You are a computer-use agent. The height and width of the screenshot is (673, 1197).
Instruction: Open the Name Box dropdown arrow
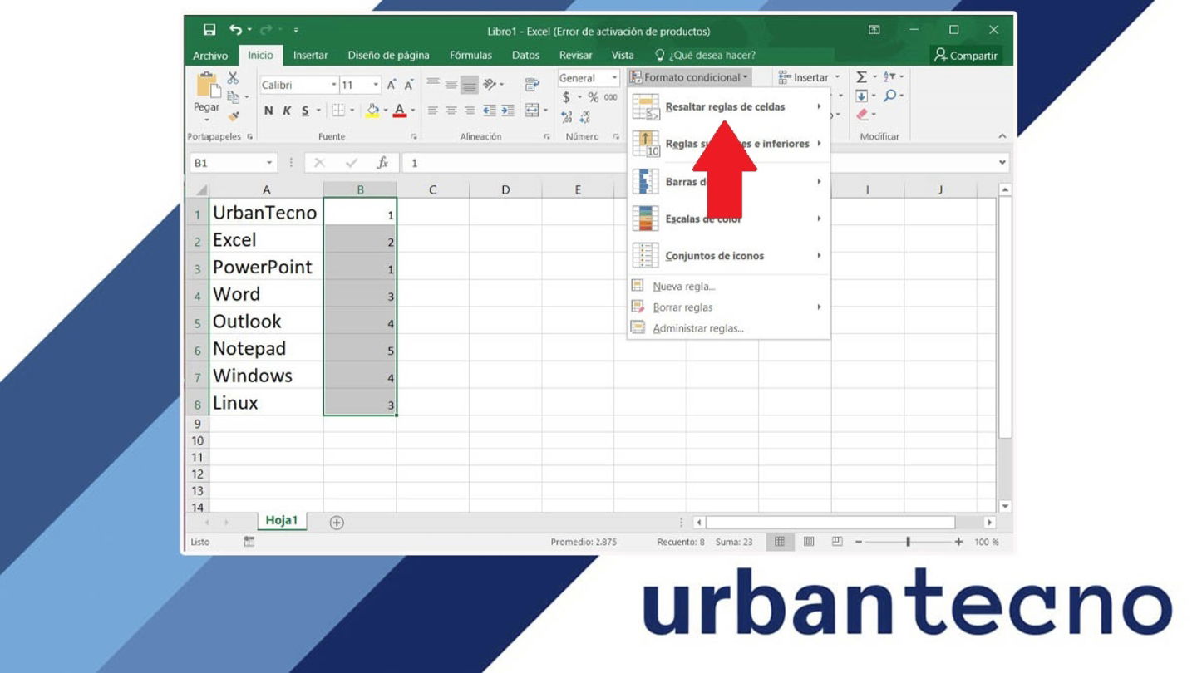click(x=269, y=163)
